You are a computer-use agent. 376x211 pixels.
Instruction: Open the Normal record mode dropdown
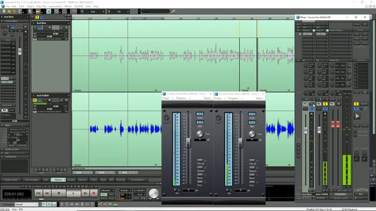126,190
